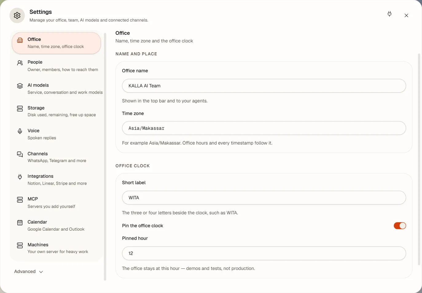Click the MCP server icon
The image size is (422, 293).
click(x=20, y=200)
